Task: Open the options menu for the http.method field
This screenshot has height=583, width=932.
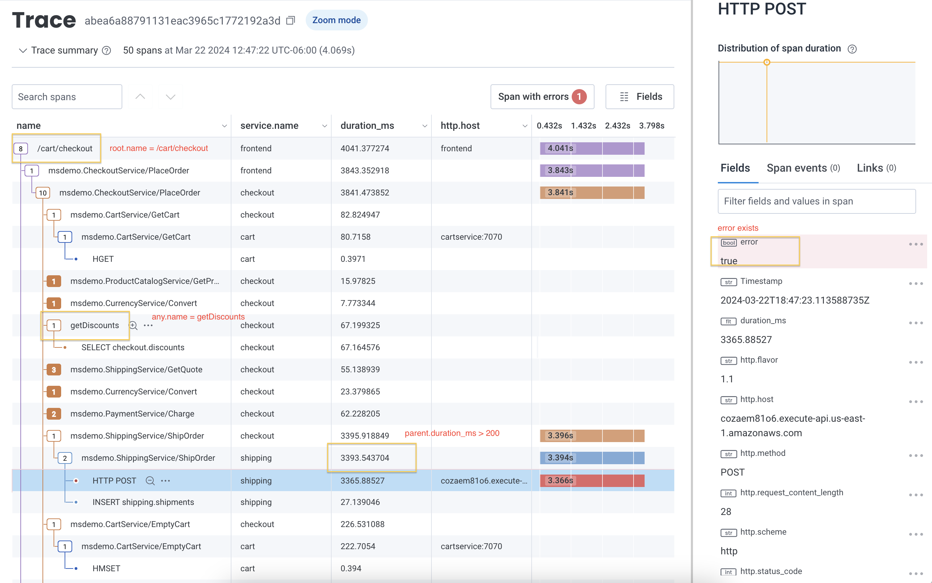Action: (x=916, y=454)
